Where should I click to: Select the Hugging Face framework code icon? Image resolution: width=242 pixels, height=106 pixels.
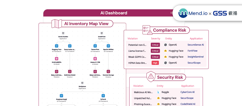[x=57, y=46]
